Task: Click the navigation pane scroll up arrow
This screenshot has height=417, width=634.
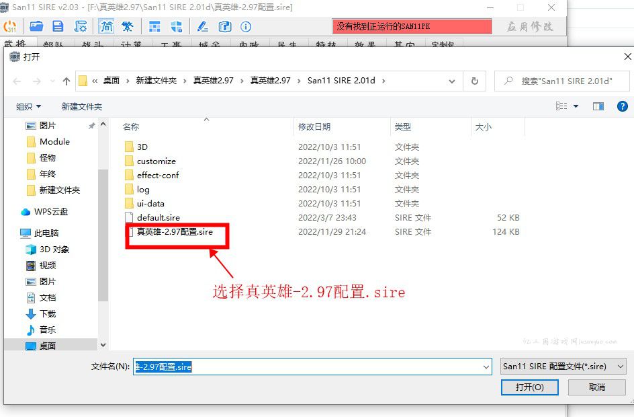Action: pos(103,124)
